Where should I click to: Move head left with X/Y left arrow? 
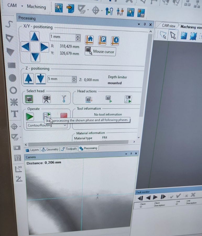25,47
